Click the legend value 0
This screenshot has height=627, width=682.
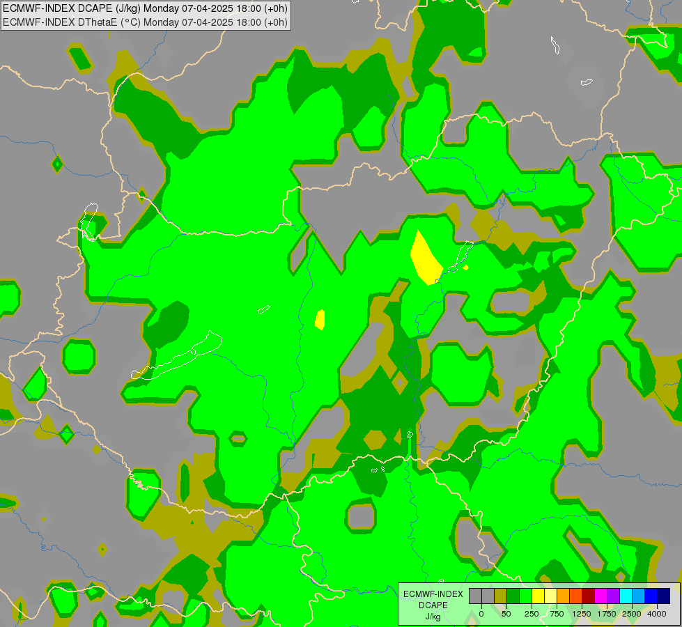(x=481, y=614)
